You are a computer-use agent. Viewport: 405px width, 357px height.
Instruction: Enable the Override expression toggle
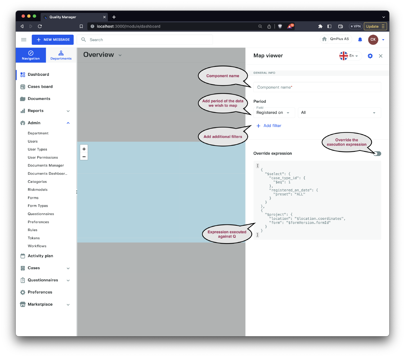377,154
